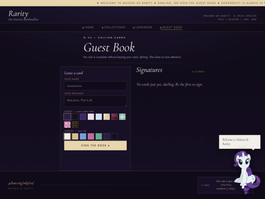The image size is (265, 199).
Task: Open the Home nav item
Action: [x=88, y=27]
